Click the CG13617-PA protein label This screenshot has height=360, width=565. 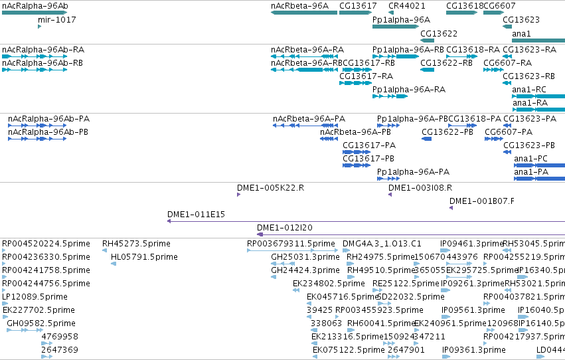pos(369,145)
